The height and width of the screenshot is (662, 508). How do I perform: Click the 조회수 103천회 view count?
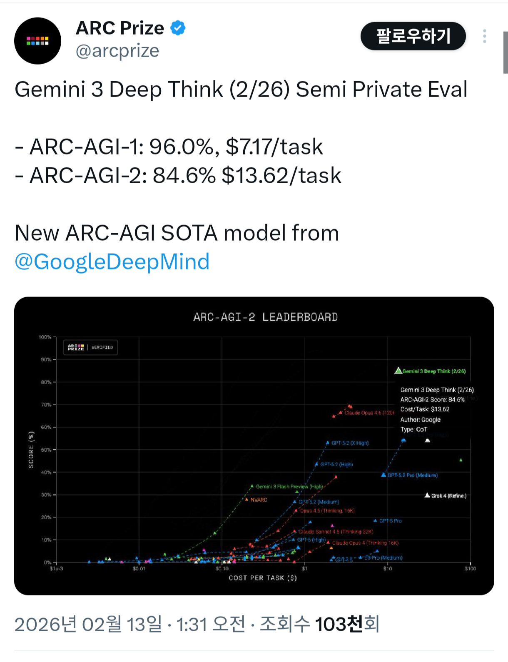pos(319,624)
